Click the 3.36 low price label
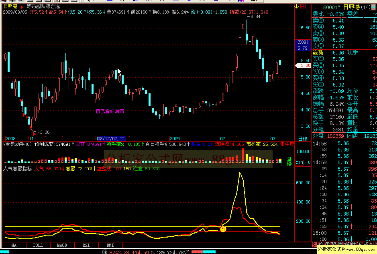The width and height of the screenshot is (377, 254). pos(45,132)
